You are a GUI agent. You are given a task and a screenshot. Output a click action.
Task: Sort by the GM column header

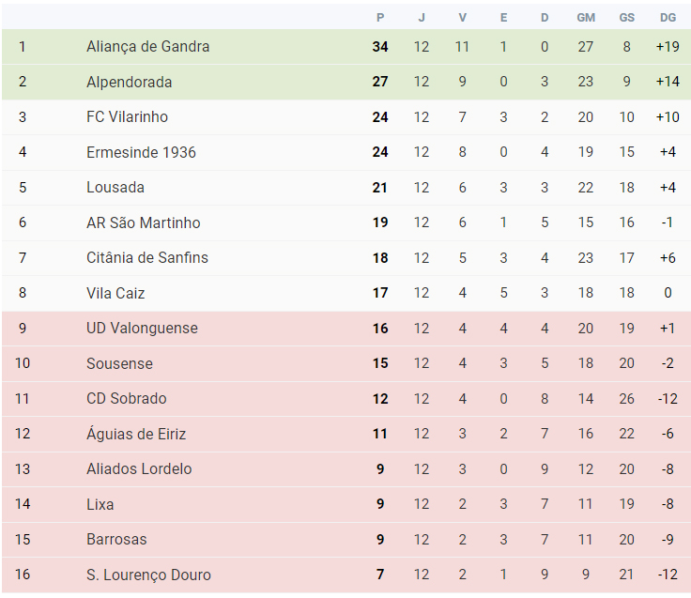(586, 18)
